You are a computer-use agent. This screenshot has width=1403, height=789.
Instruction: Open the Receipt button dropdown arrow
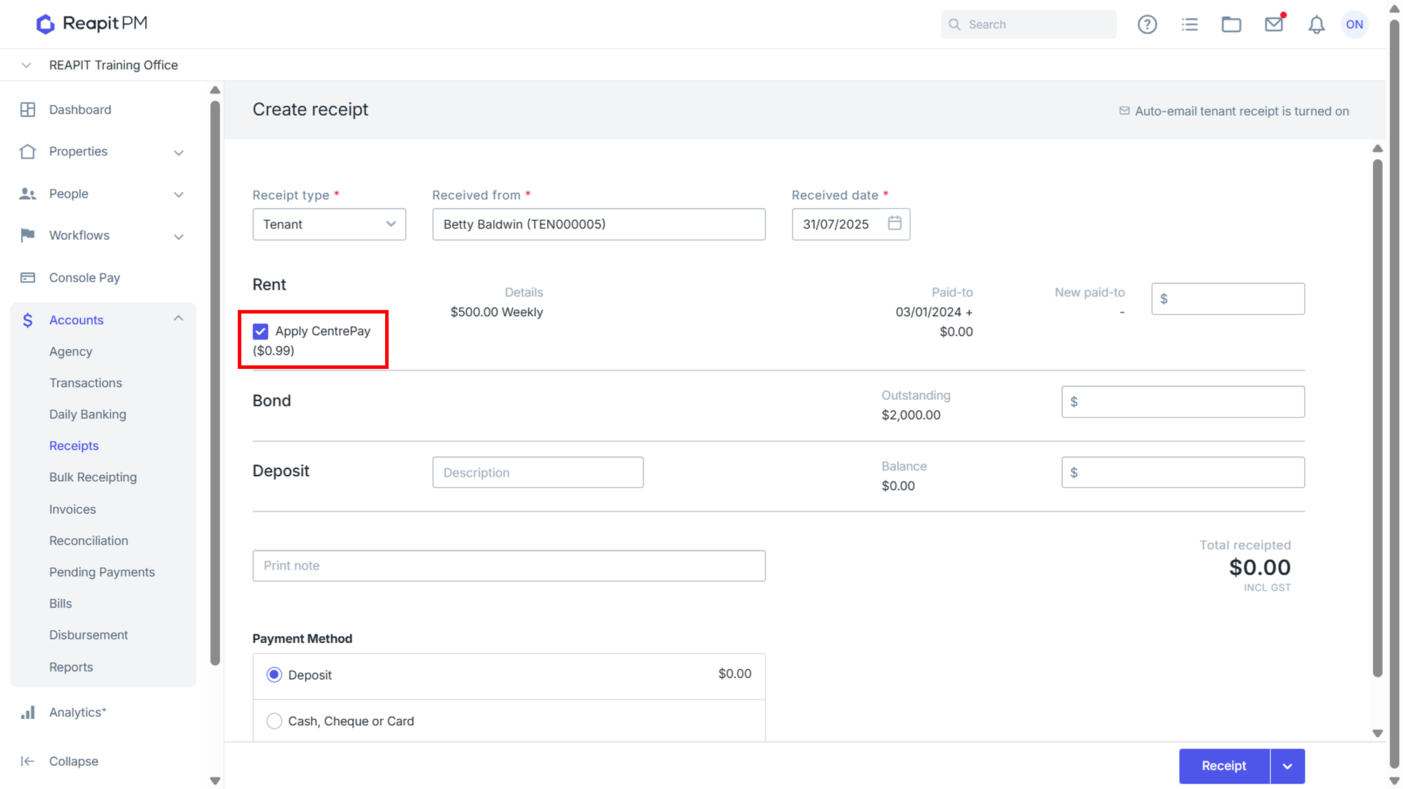click(x=1287, y=766)
